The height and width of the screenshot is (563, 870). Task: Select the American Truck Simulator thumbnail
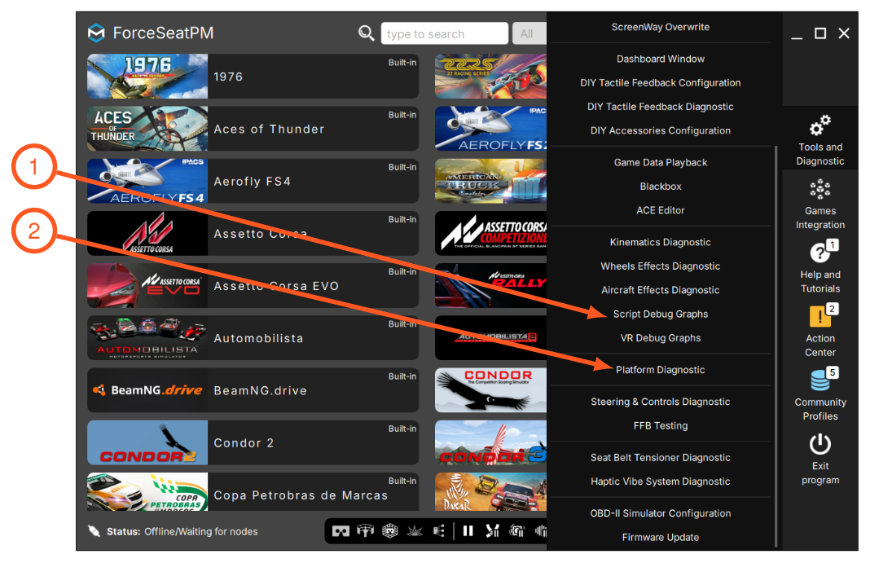tap(491, 181)
